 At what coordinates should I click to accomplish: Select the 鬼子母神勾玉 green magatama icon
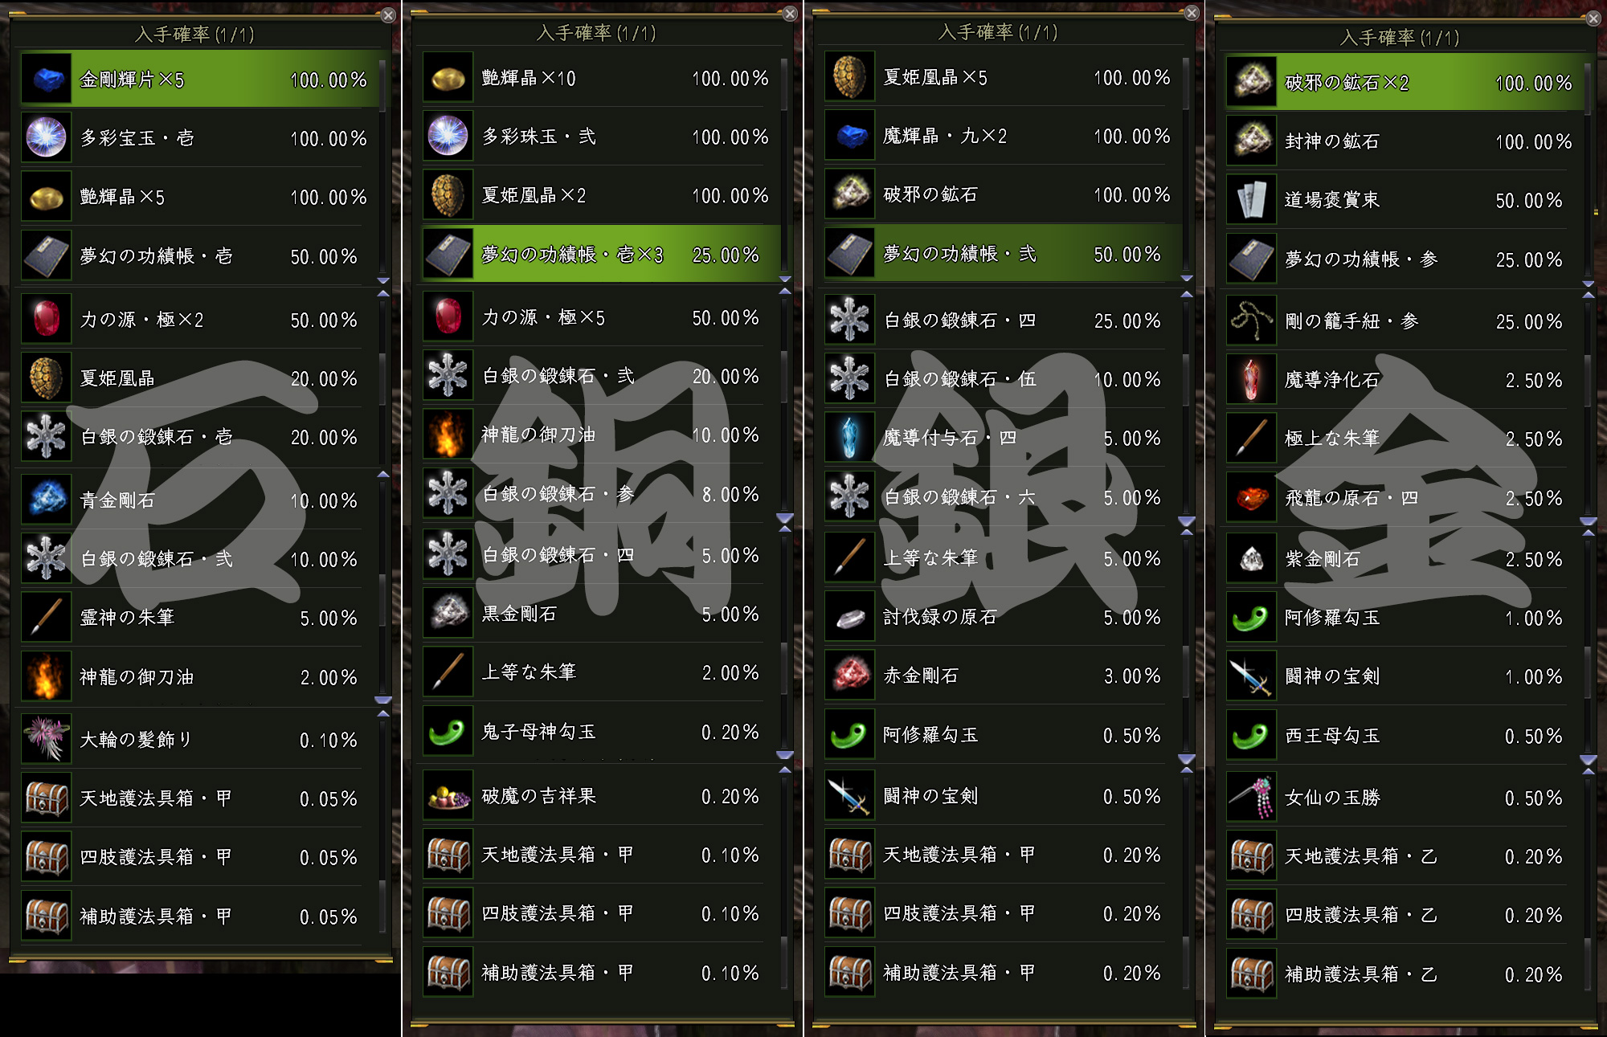pyautogui.click(x=448, y=731)
